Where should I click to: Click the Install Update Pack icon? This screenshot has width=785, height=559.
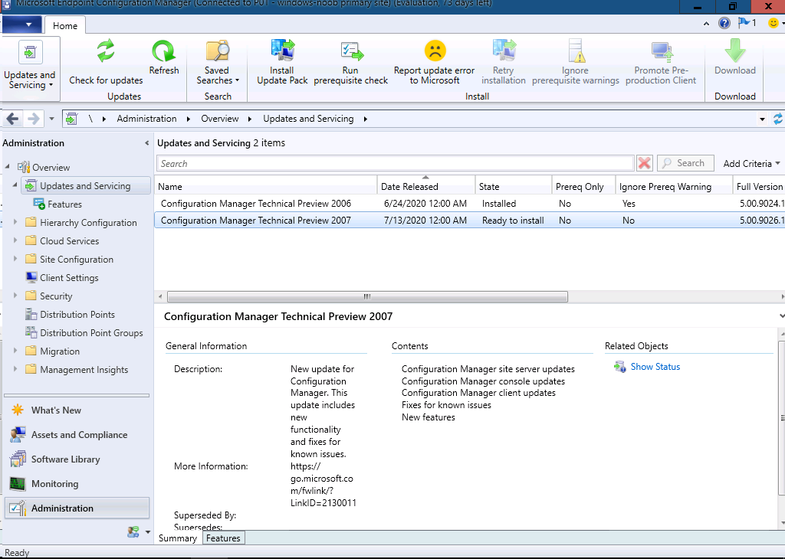point(282,51)
